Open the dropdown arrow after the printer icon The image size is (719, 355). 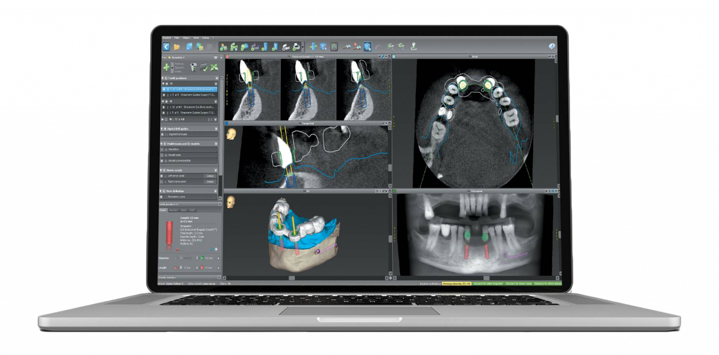coord(302,46)
